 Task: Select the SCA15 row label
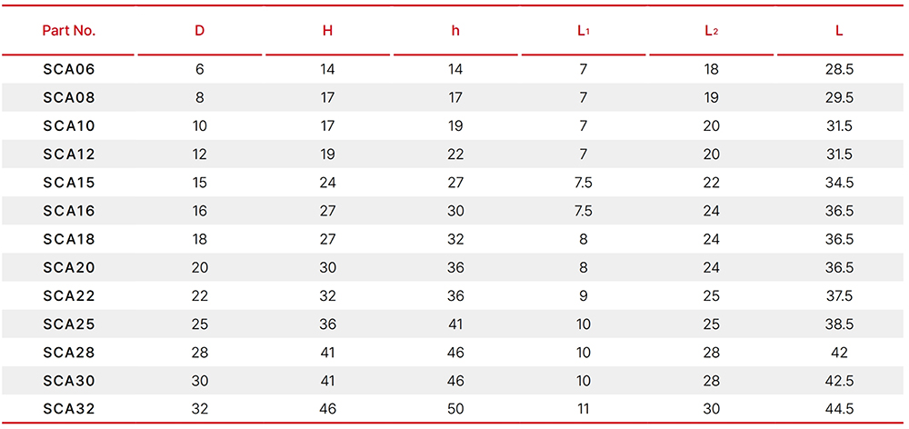tap(68, 184)
